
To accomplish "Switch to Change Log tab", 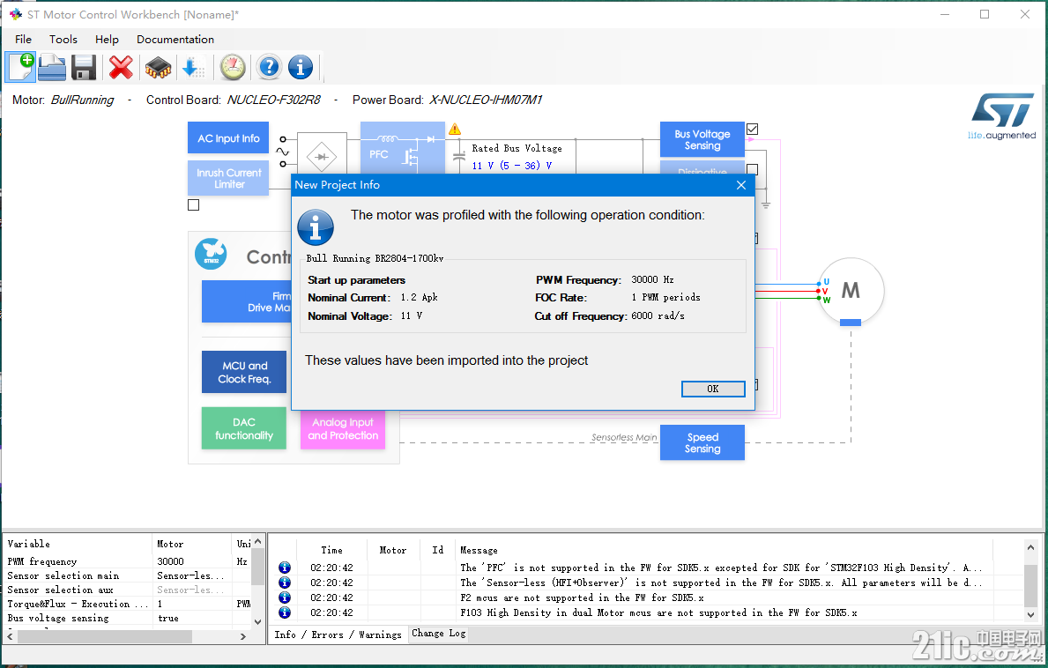I will point(438,634).
